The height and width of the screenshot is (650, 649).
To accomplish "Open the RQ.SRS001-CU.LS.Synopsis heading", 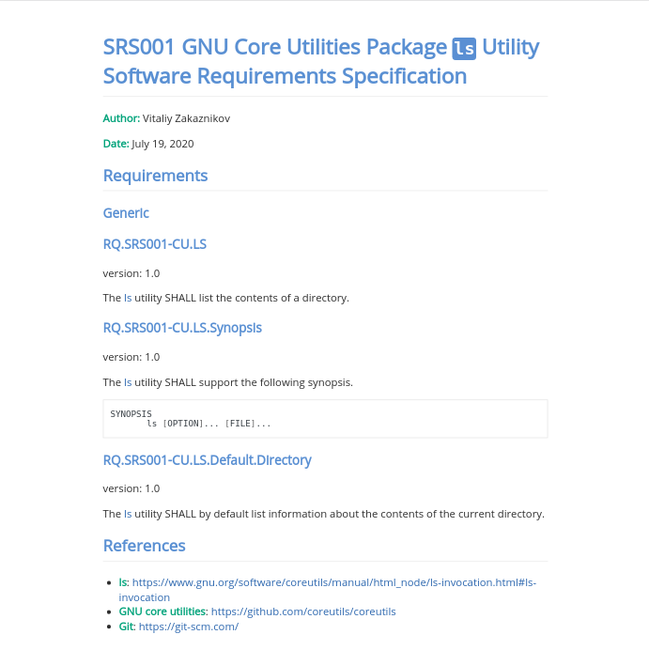I will point(182,328).
